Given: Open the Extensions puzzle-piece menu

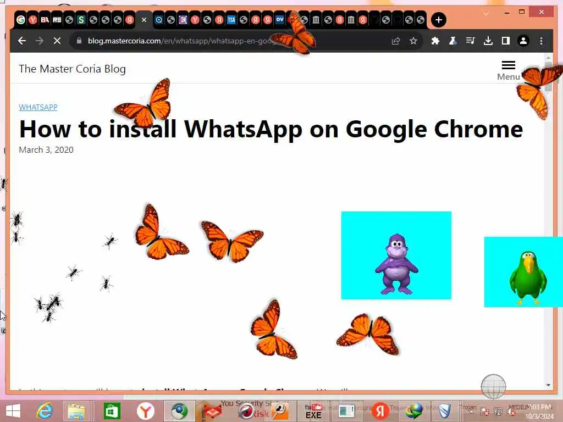Looking at the screenshot, I should pyautogui.click(x=435, y=41).
